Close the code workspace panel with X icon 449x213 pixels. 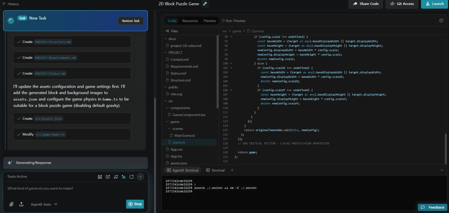tap(441, 21)
